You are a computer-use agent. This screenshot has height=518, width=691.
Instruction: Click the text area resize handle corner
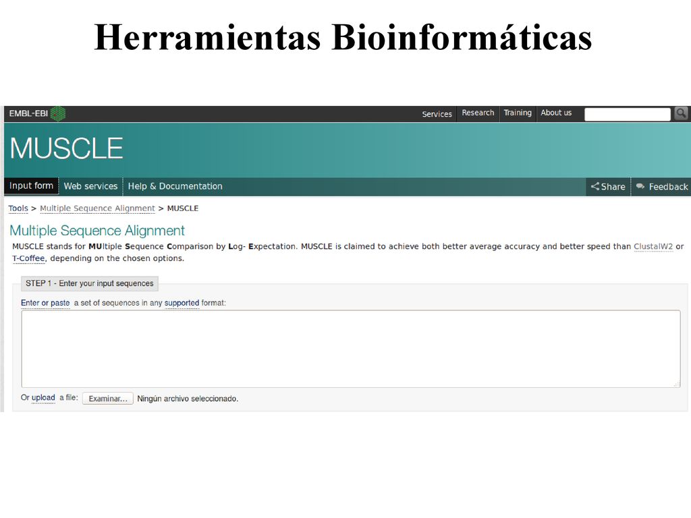677,384
